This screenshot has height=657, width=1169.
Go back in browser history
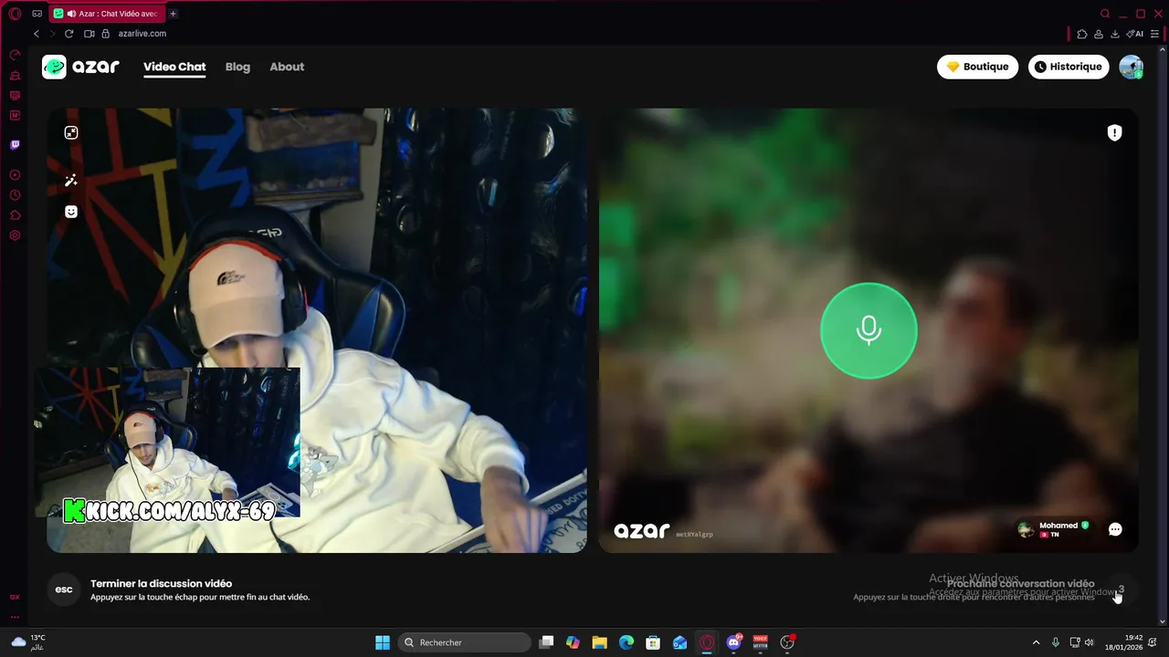click(37, 34)
